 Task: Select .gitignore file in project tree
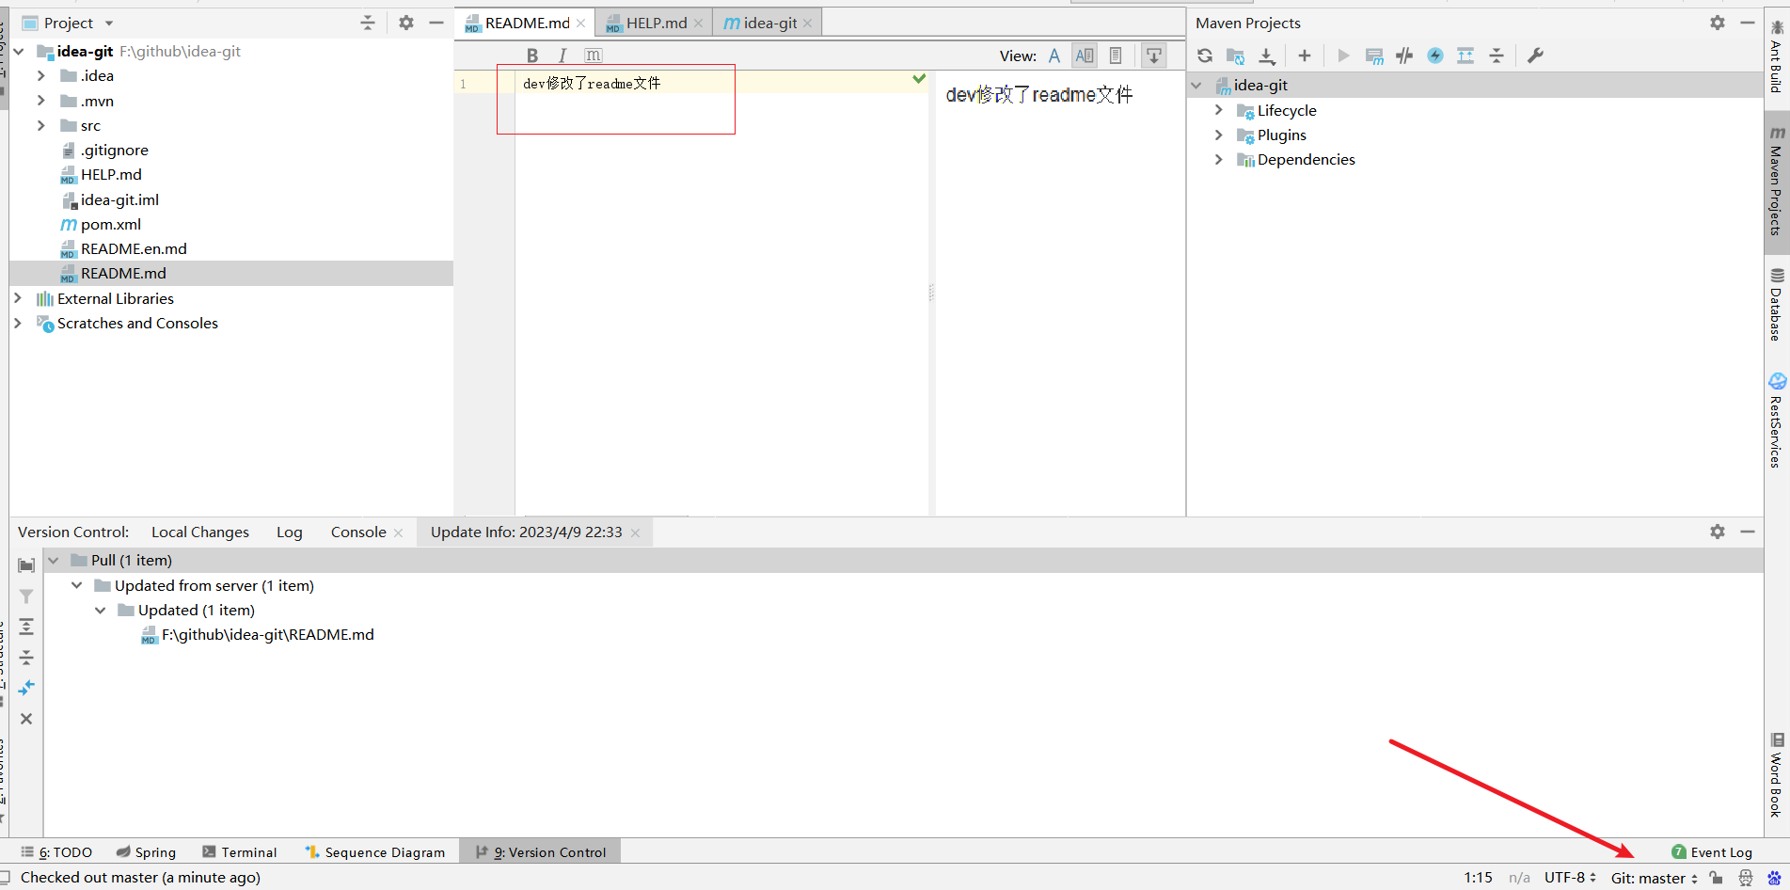[114, 150]
